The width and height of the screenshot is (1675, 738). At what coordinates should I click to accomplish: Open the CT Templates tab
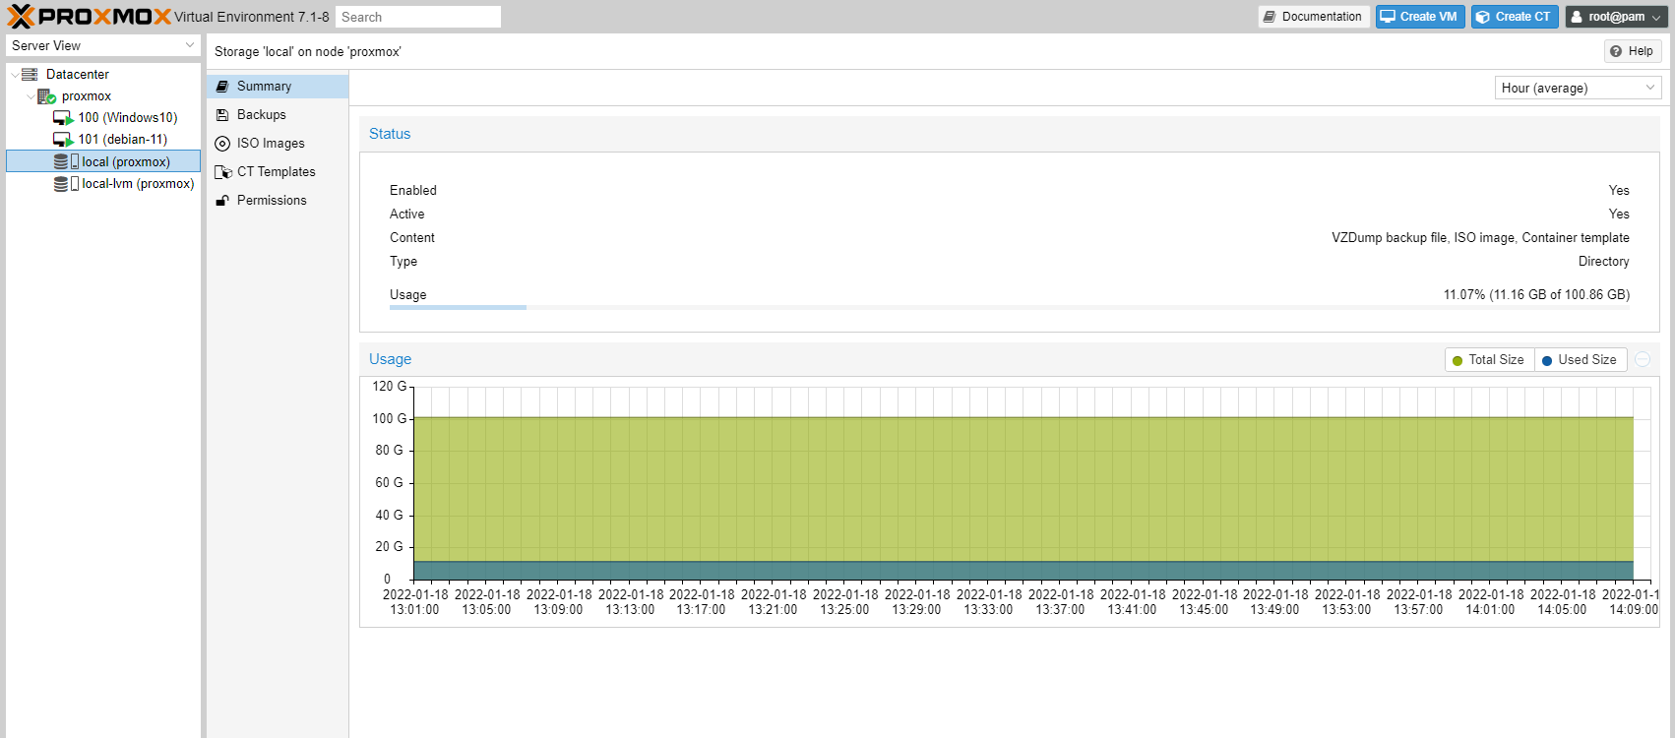pos(276,172)
